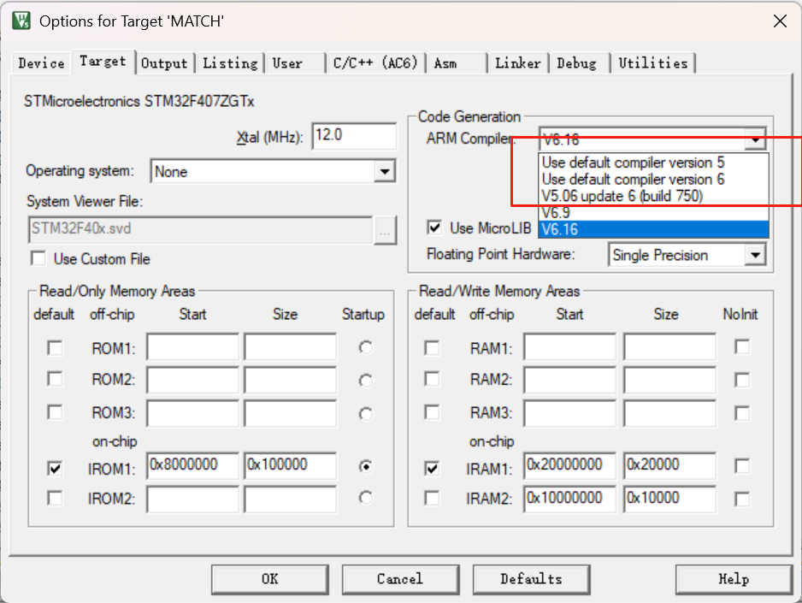The height and width of the screenshot is (603, 802).
Task: Switch to the C/C++ (AC6) tab
Action: (375, 63)
